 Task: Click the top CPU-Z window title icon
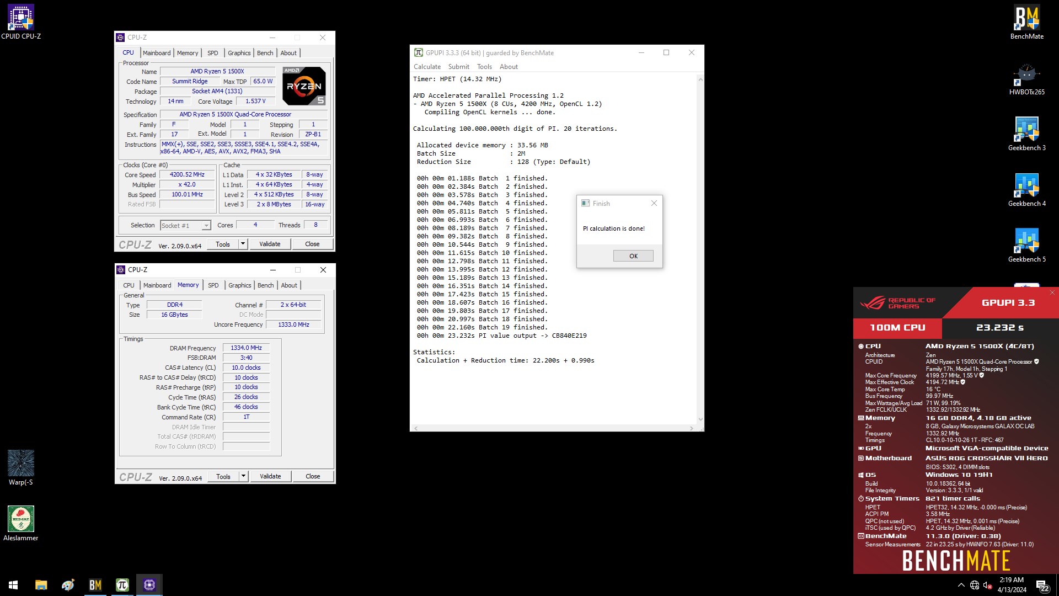[120, 38]
